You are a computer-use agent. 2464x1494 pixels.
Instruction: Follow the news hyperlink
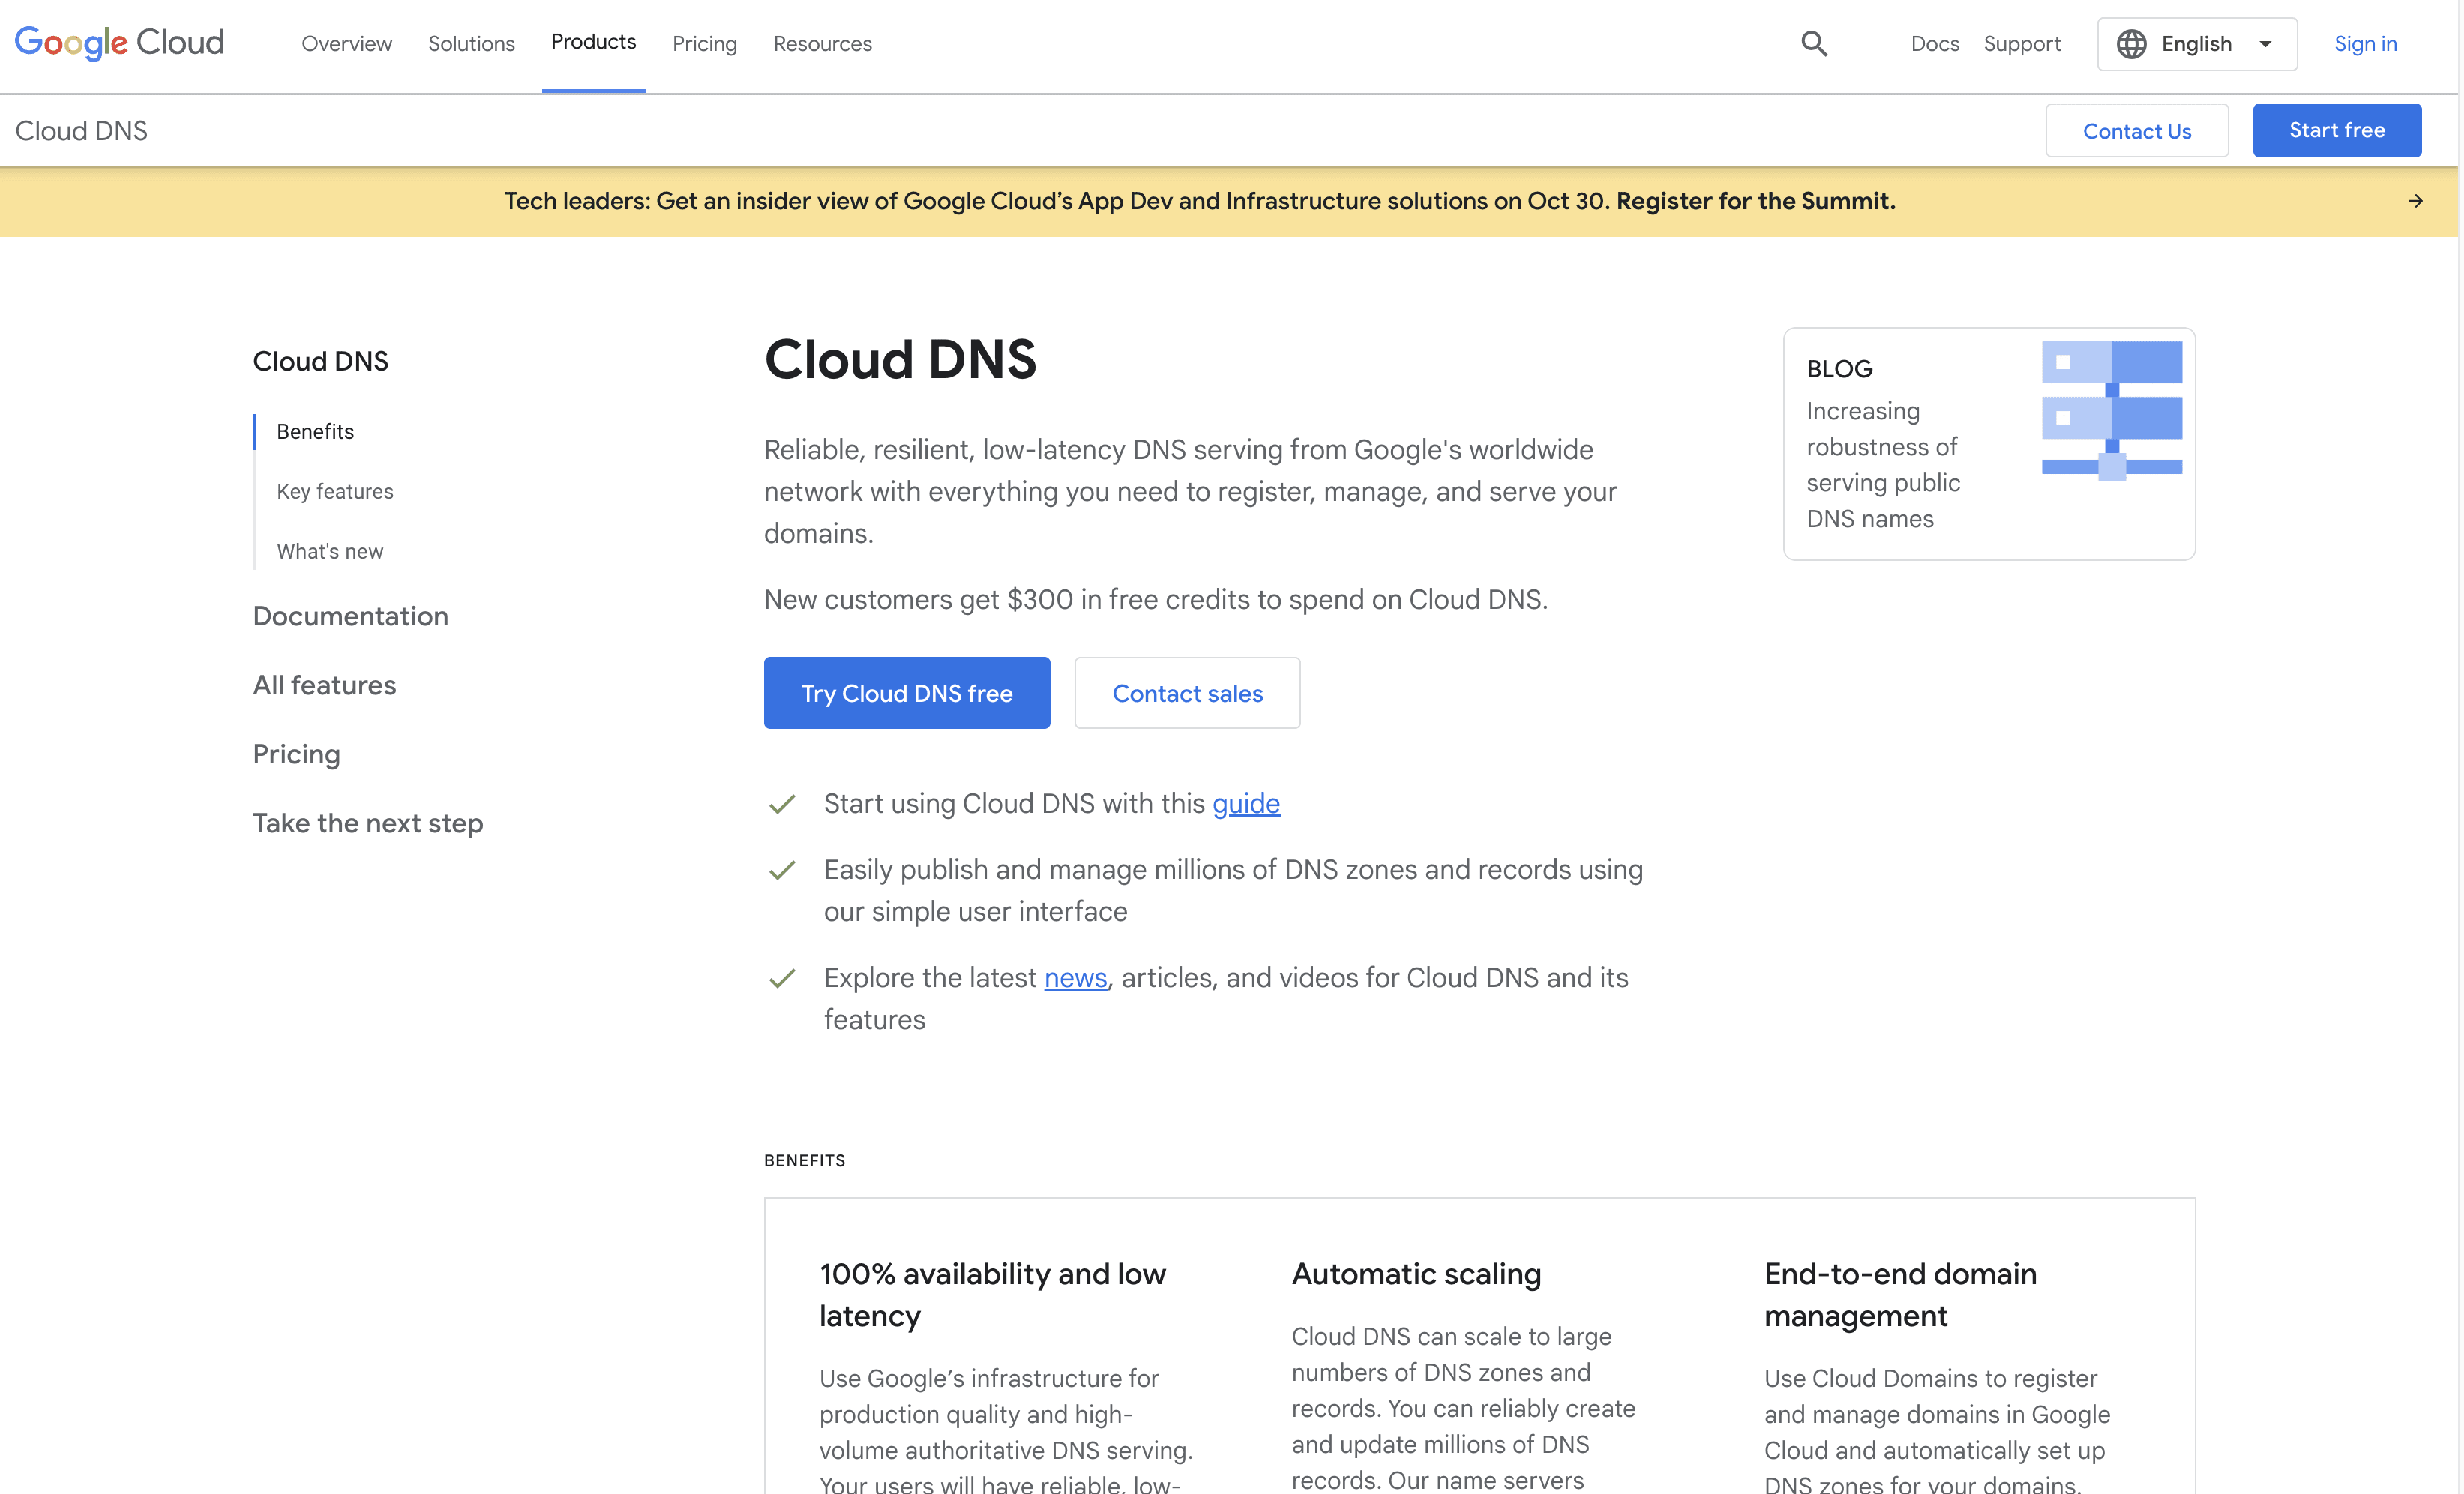pos(1075,977)
